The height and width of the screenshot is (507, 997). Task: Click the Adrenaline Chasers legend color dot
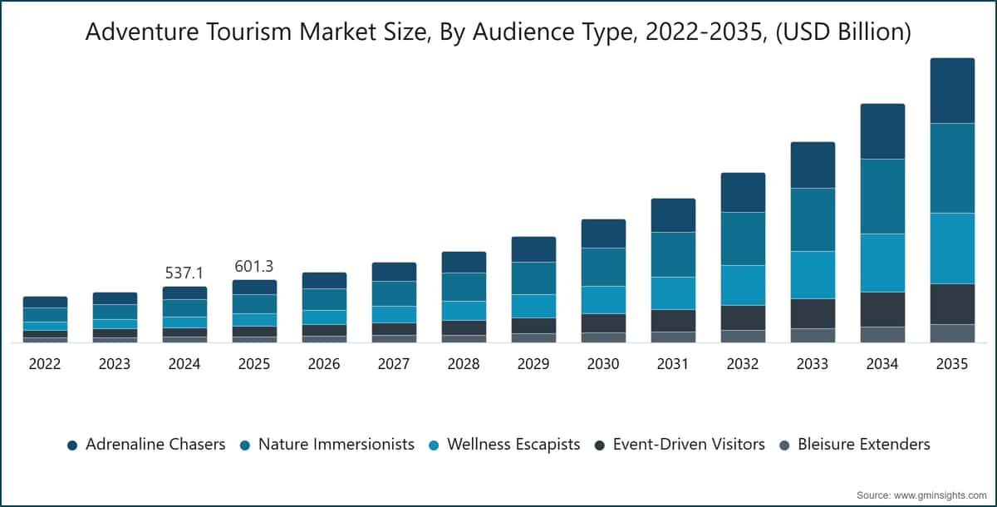click(72, 445)
